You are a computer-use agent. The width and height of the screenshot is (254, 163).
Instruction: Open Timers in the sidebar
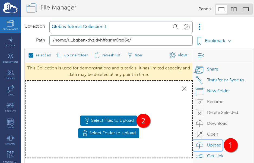click(10, 124)
